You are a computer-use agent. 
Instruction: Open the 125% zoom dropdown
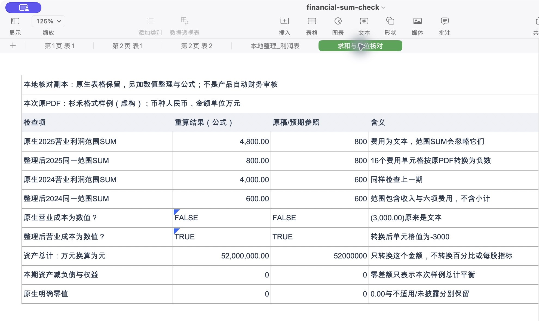(48, 21)
